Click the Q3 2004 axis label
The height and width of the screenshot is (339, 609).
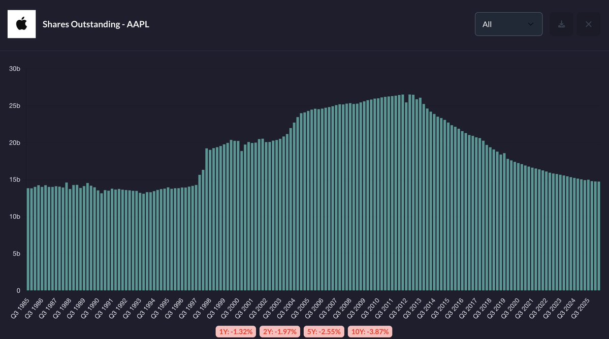tap(286, 309)
